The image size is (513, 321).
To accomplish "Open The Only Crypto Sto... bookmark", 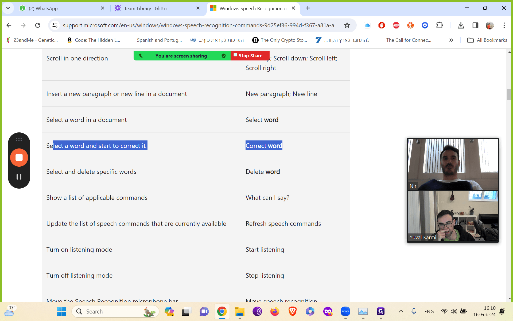I will [280, 40].
